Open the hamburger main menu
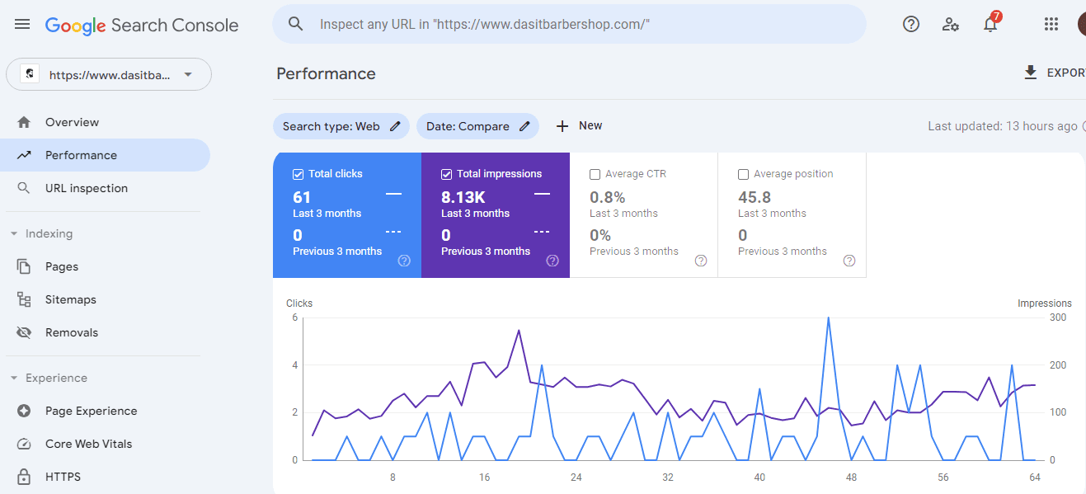 22,25
